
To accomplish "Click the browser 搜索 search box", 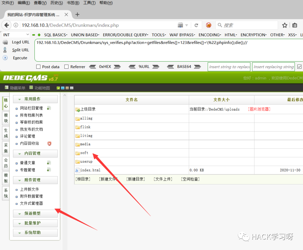I will 247,25.
